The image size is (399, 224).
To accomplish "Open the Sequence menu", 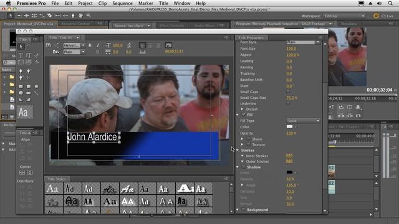I will pos(122,3).
